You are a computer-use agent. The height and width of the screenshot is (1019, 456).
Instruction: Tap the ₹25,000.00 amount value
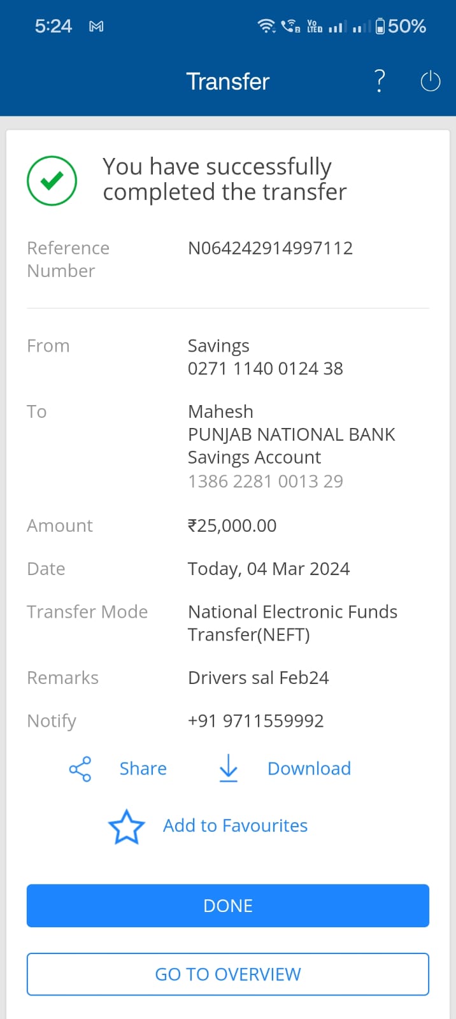232,525
